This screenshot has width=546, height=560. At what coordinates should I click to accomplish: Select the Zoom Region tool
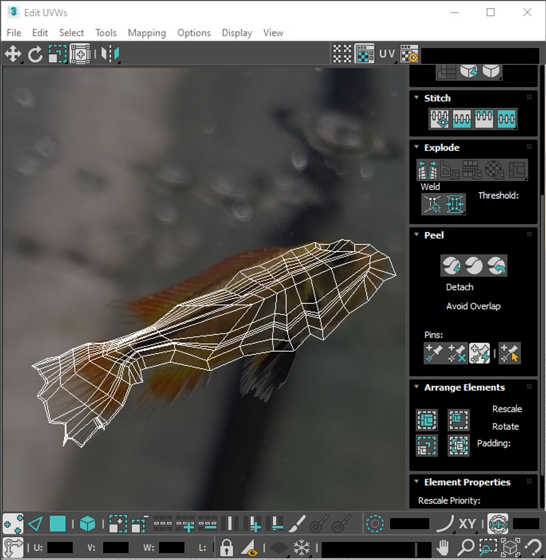pyautogui.click(x=488, y=547)
